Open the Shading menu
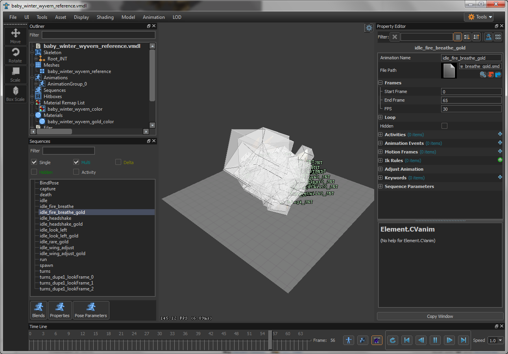 coord(105,17)
